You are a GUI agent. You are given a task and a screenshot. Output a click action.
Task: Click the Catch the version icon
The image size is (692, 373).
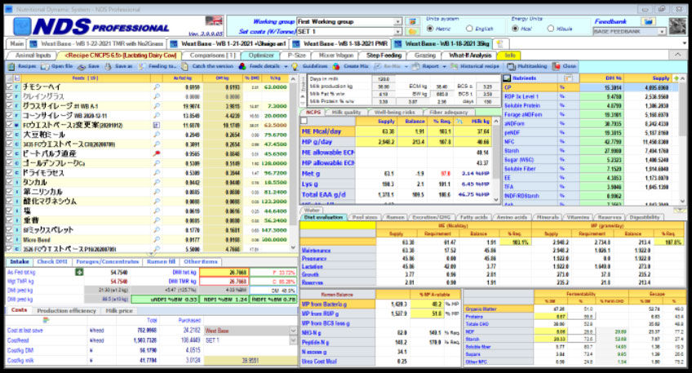tap(186, 67)
